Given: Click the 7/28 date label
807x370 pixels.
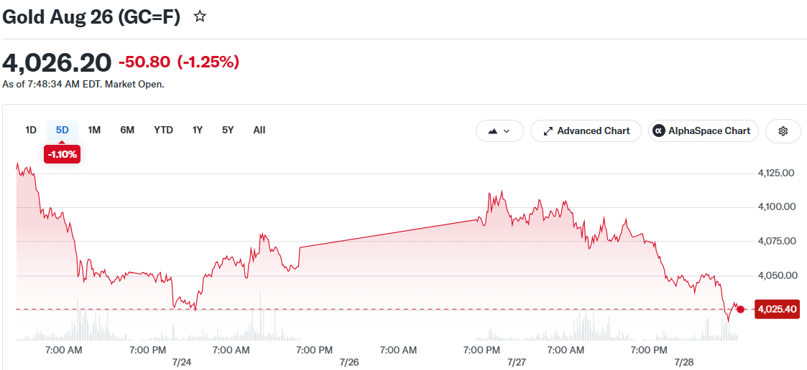Looking at the screenshot, I should (x=683, y=362).
